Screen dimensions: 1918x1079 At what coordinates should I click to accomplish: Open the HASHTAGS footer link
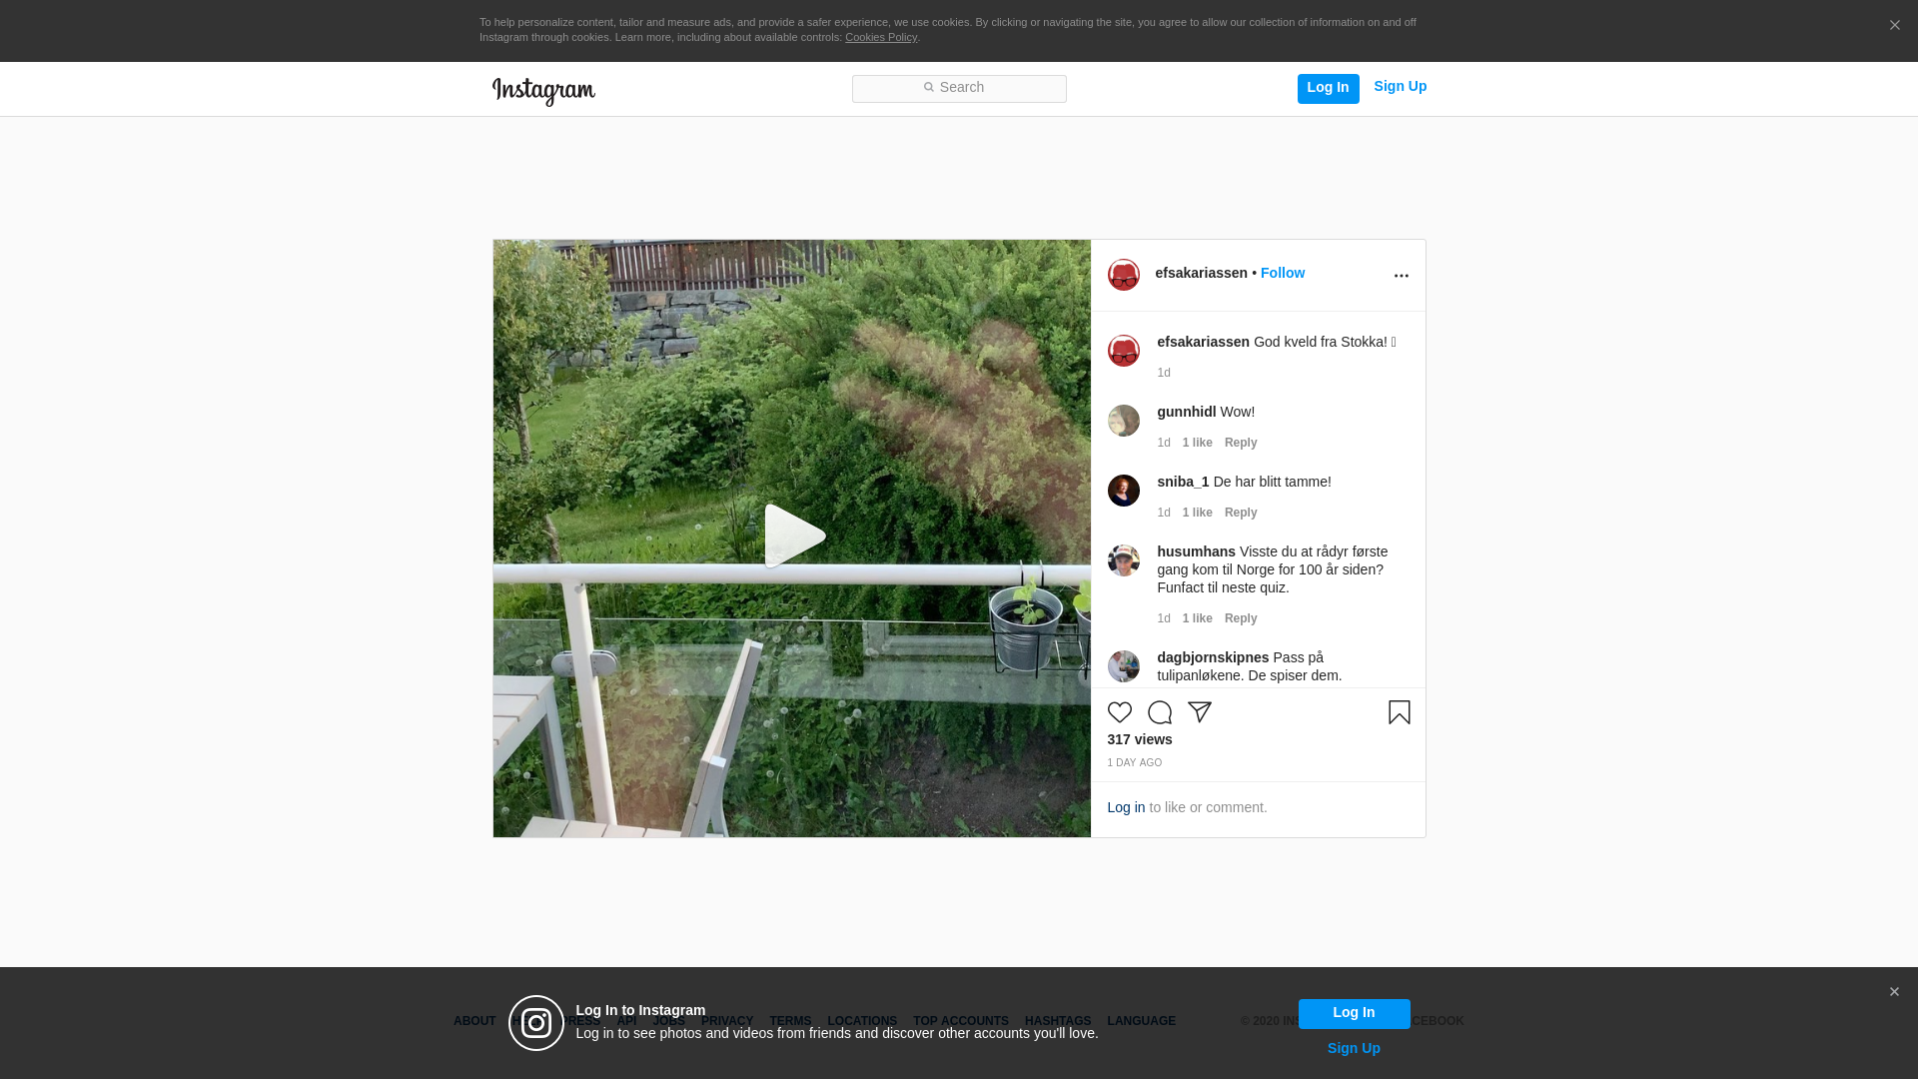(x=1058, y=1022)
